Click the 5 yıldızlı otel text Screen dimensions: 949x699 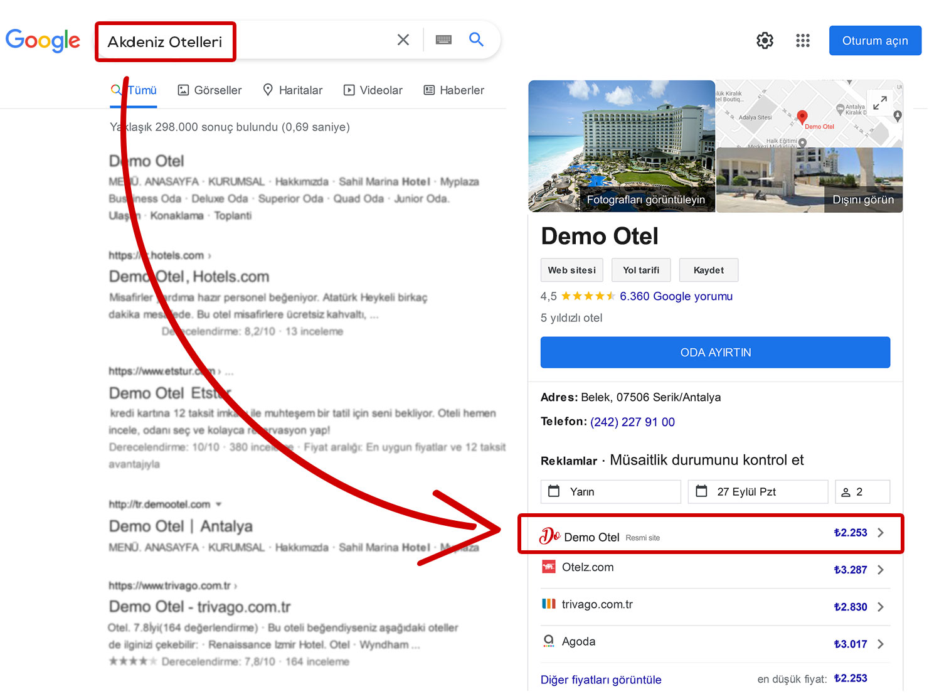[x=571, y=318]
